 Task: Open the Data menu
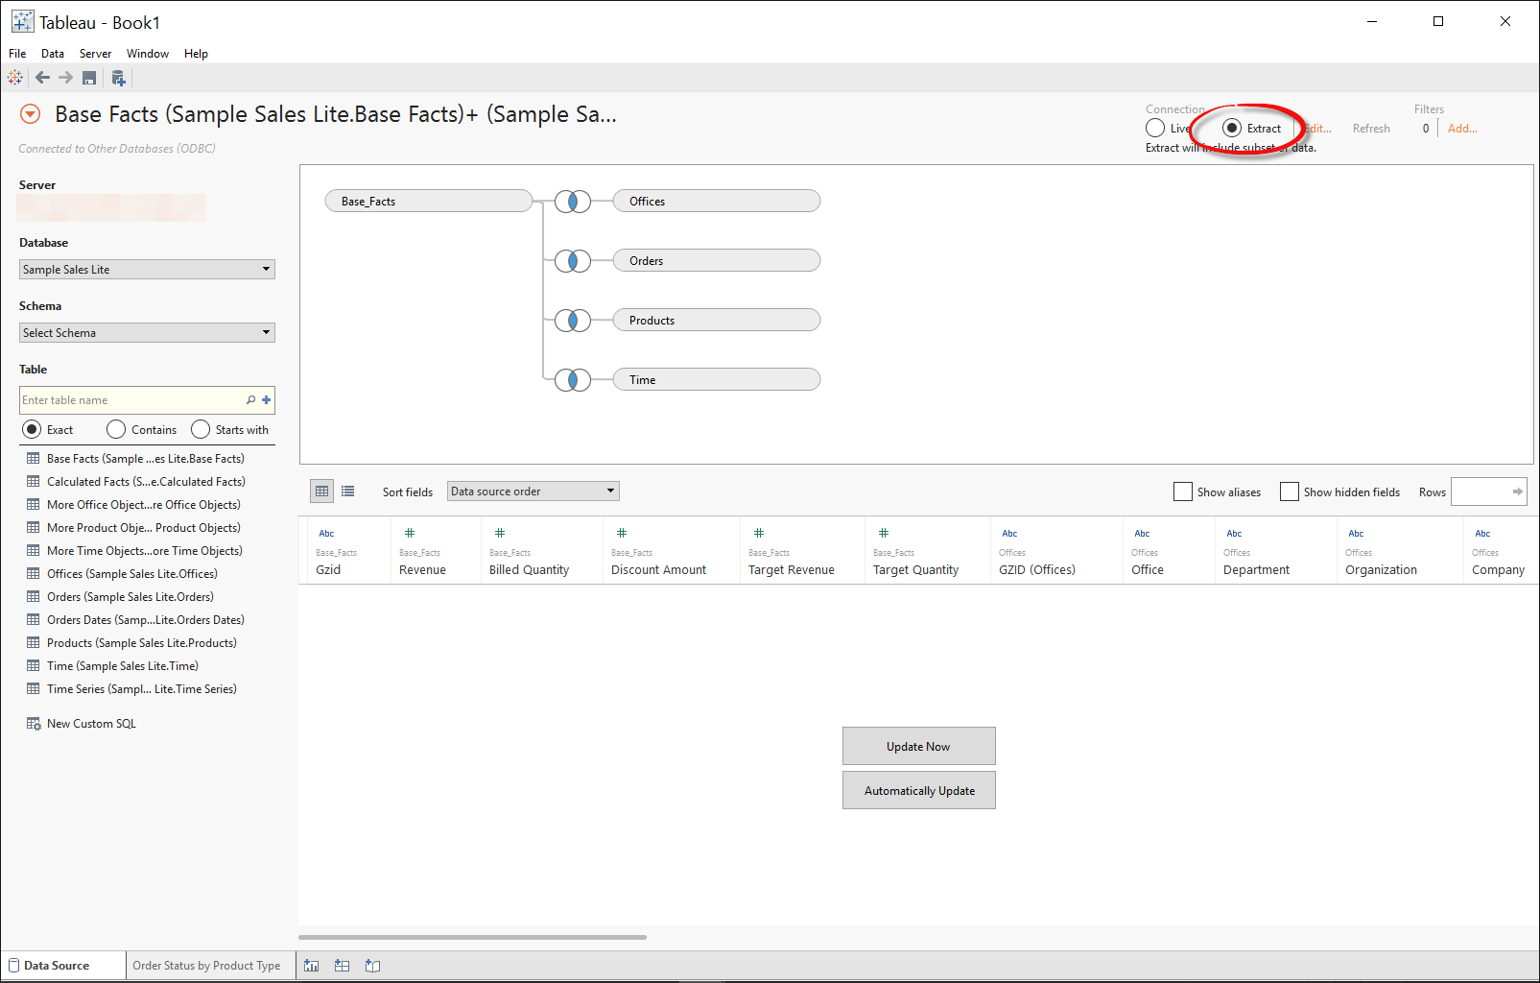(x=53, y=54)
